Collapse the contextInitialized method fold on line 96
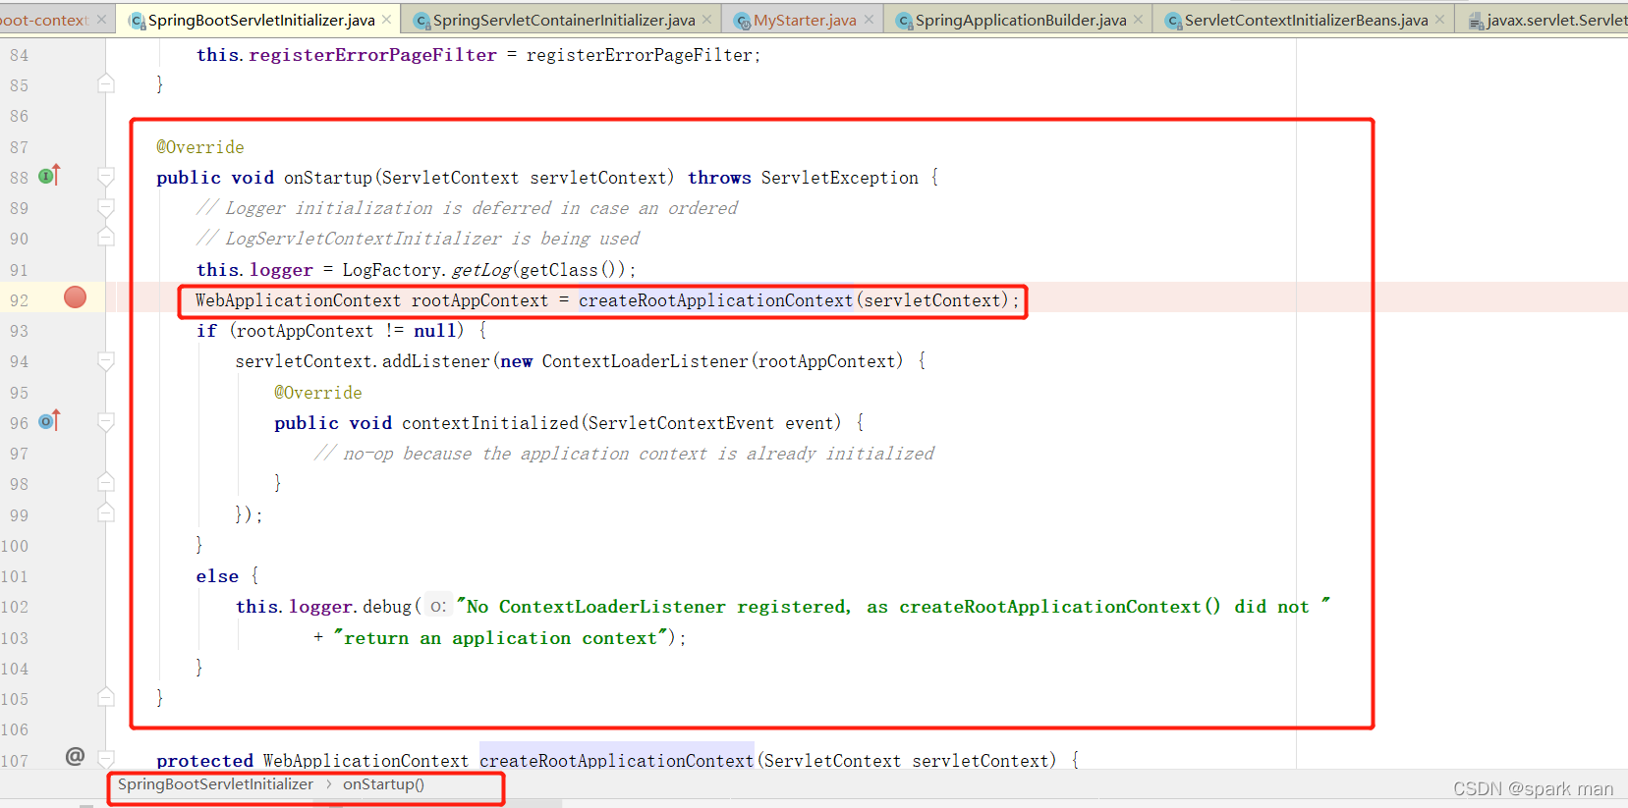This screenshot has width=1628, height=808. (106, 422)
